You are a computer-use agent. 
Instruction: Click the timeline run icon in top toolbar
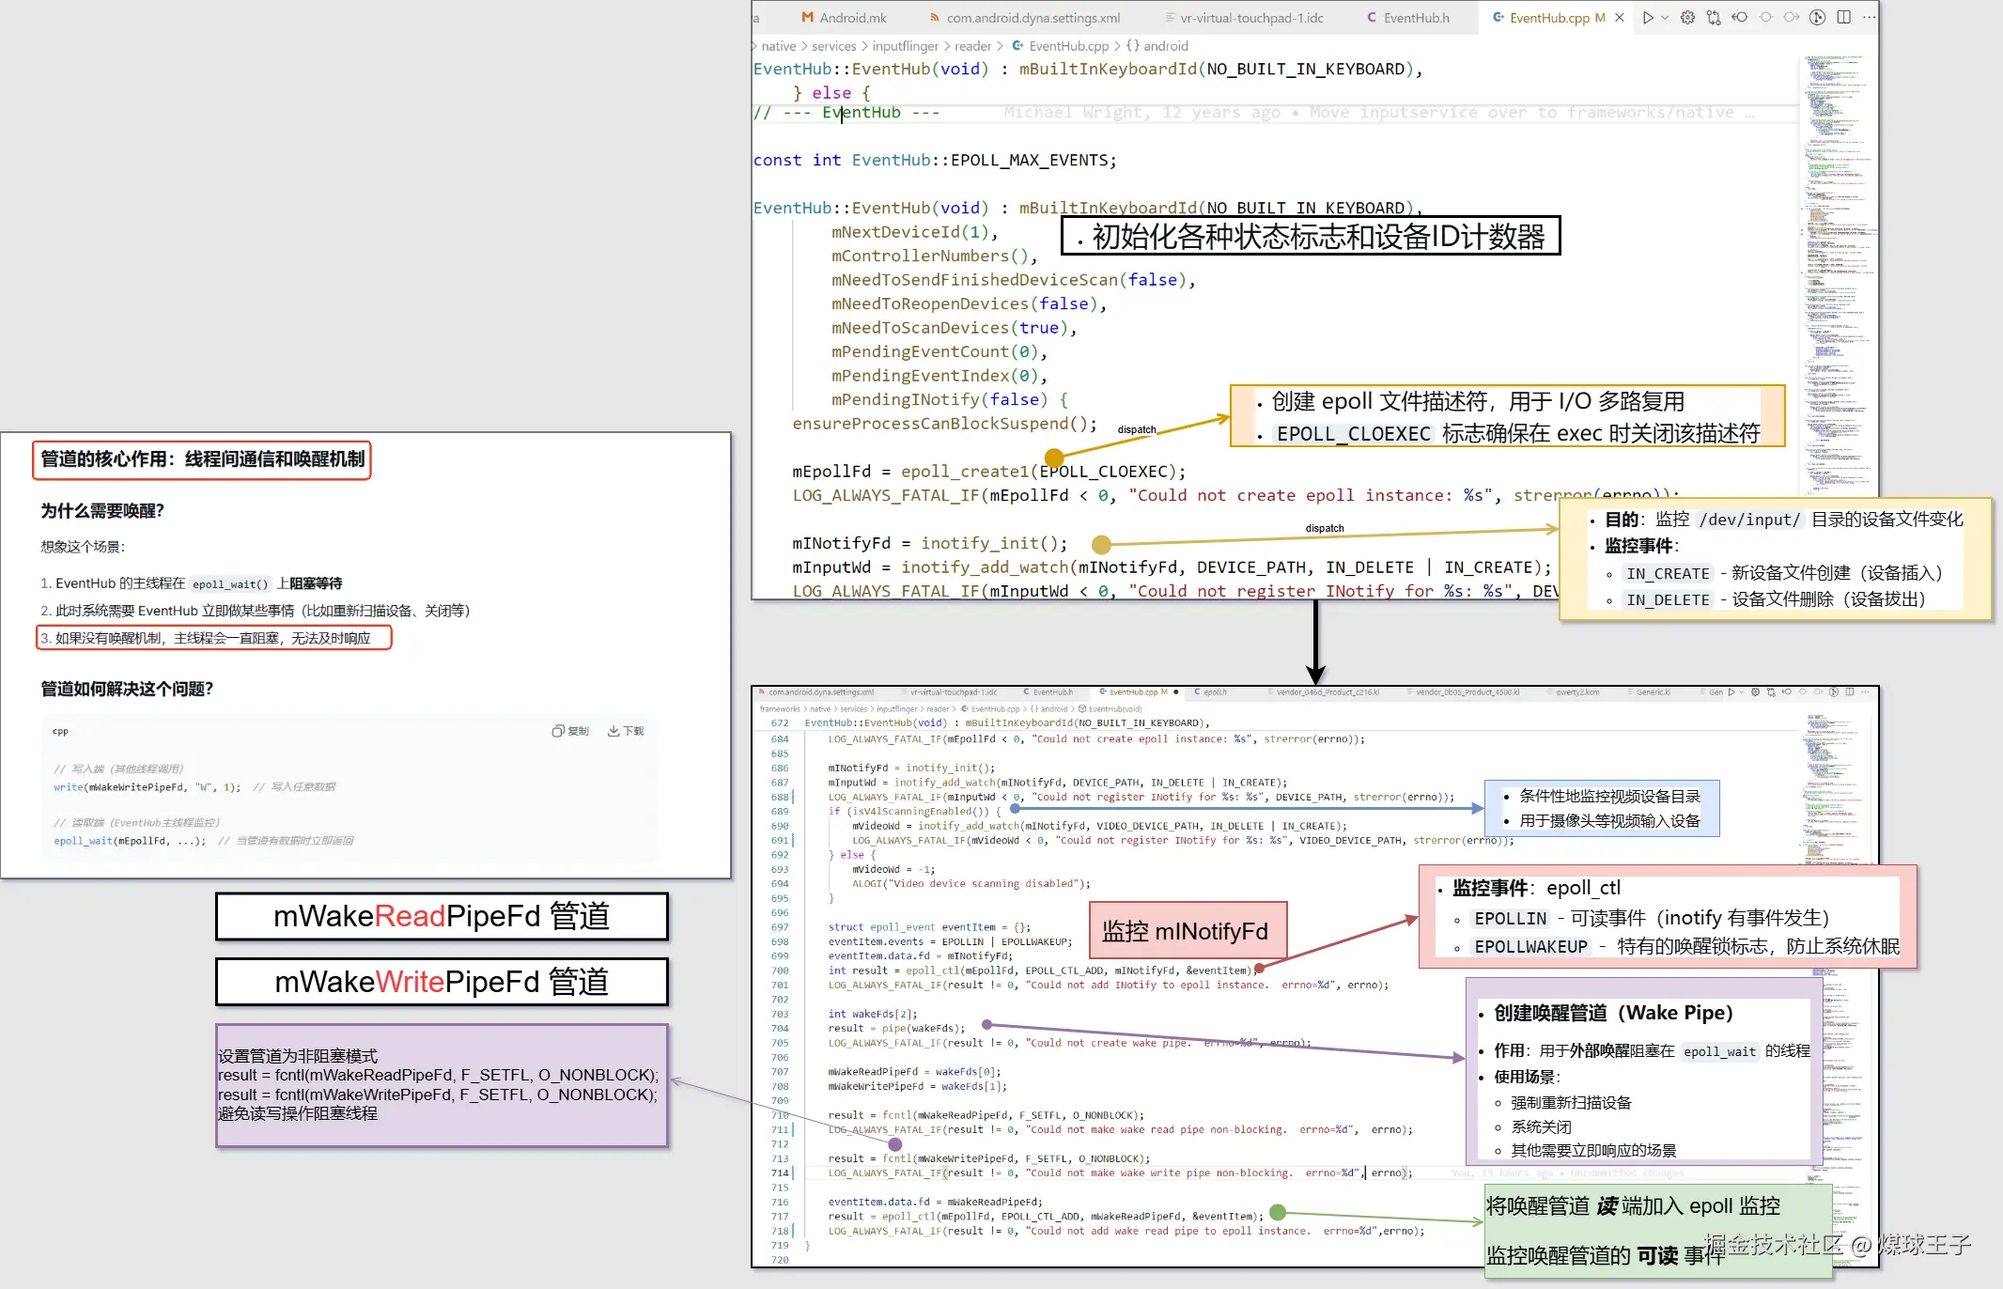point(1818,18)
